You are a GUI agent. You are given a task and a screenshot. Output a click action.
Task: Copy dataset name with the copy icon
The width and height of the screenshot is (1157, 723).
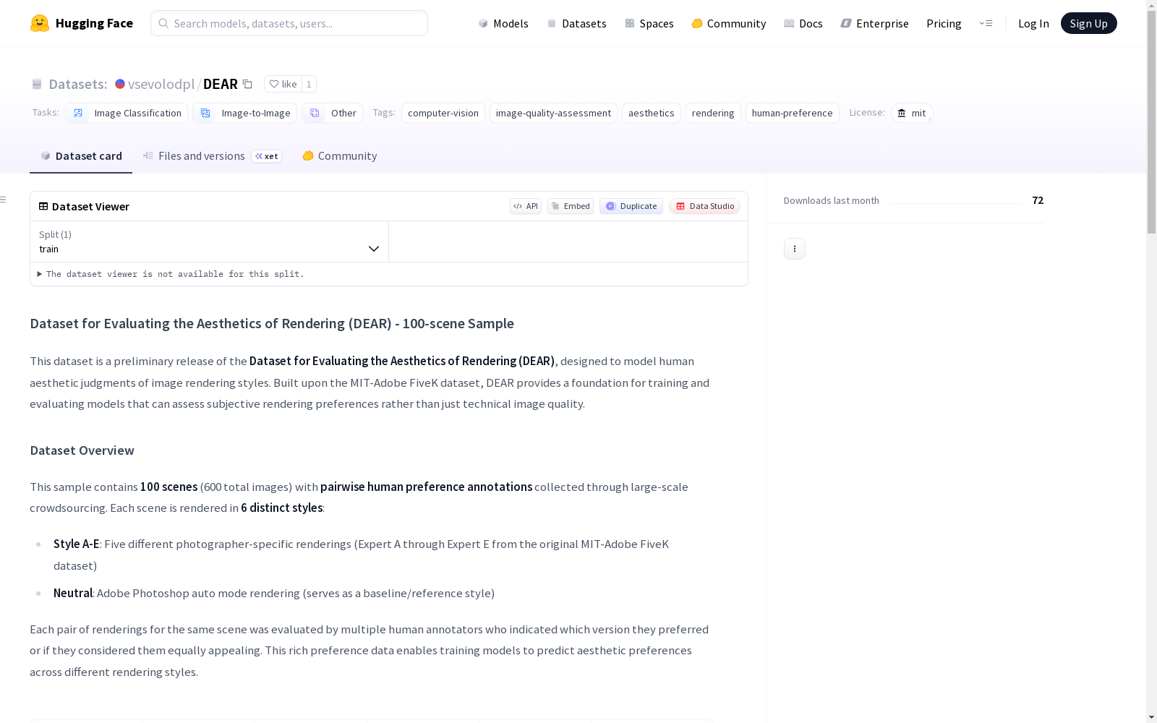(x=247, y=84)
